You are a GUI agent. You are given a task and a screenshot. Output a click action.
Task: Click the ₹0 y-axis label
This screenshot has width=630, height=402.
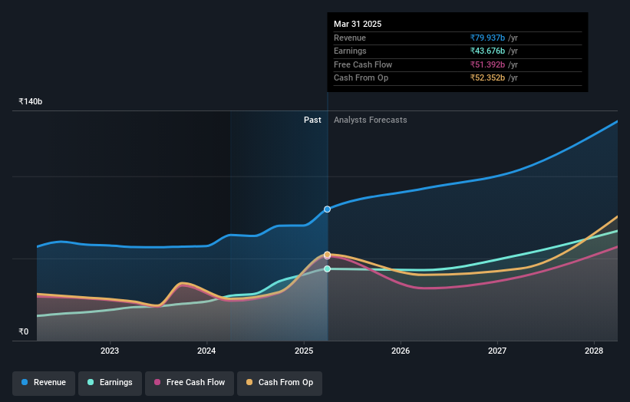[x=24, y=331]
